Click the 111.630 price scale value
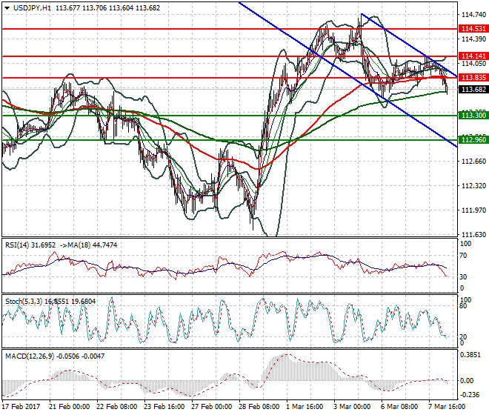This screenshot has width=489, height=415. [x=473, y=235]
